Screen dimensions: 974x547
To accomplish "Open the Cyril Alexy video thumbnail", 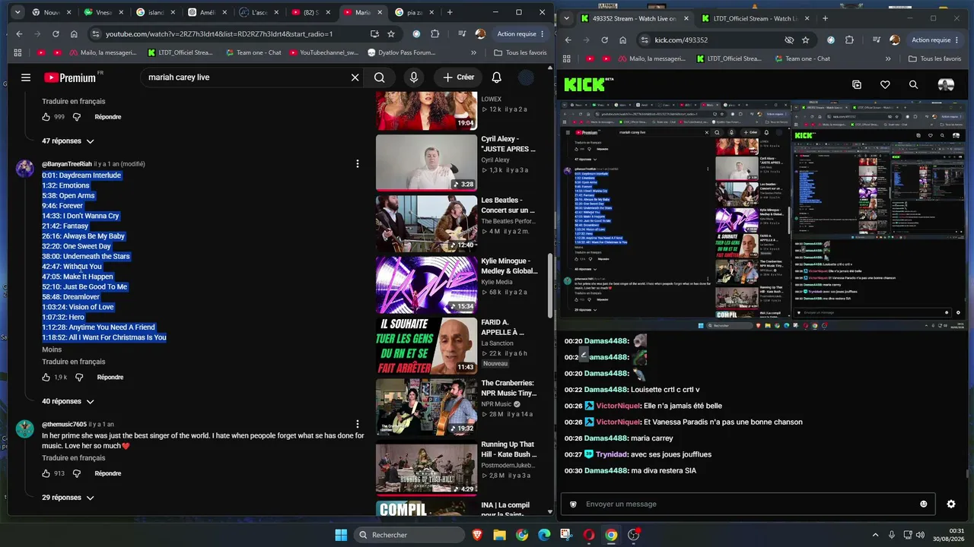I will 426,163.
